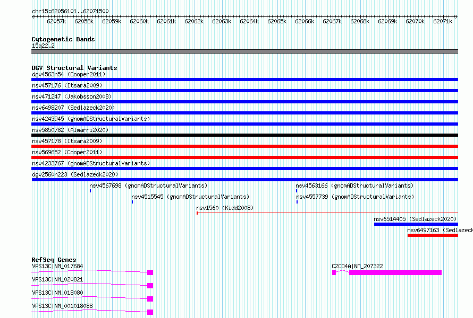Open the DGV Structural Variants track title
Screen dimensions: 473x318
click(x=74, y=68)
